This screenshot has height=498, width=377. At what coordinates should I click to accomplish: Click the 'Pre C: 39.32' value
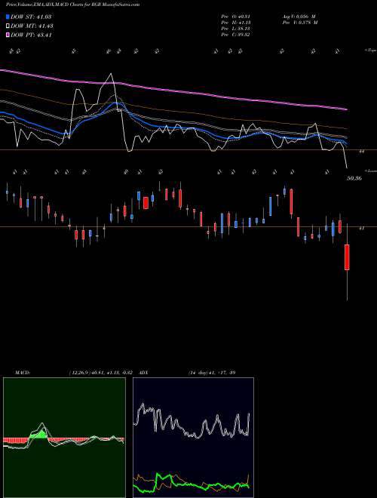pos(235,35)
